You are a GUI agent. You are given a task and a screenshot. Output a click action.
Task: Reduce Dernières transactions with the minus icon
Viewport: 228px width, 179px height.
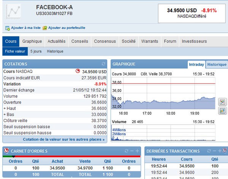click(214, 151)
